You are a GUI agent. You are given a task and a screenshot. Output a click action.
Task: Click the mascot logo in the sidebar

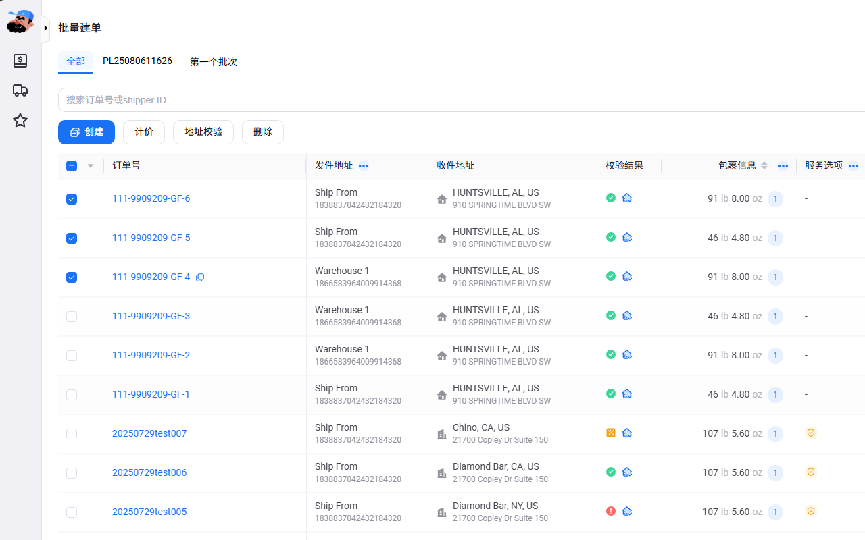(x=20, y=22)
